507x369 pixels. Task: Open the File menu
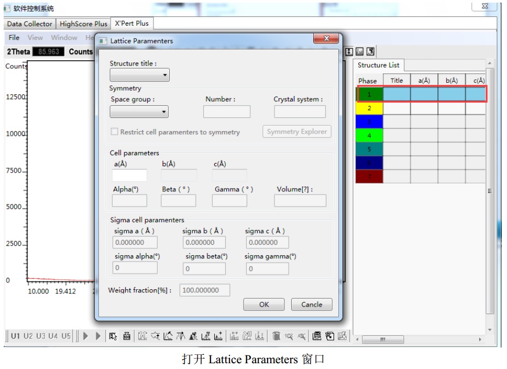tap(14, 38)
